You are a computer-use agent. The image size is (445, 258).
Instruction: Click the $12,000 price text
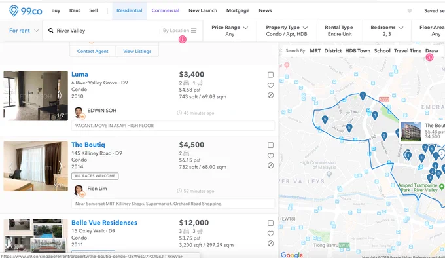point(194,223)
